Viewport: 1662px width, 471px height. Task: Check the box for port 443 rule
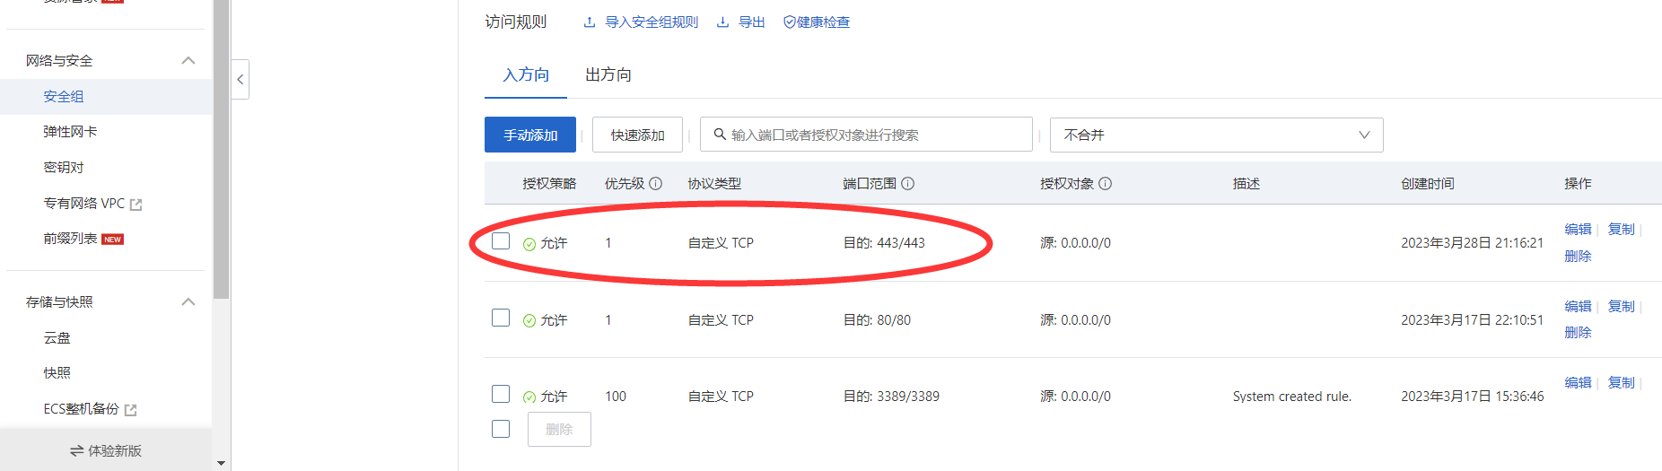[501, 241]
